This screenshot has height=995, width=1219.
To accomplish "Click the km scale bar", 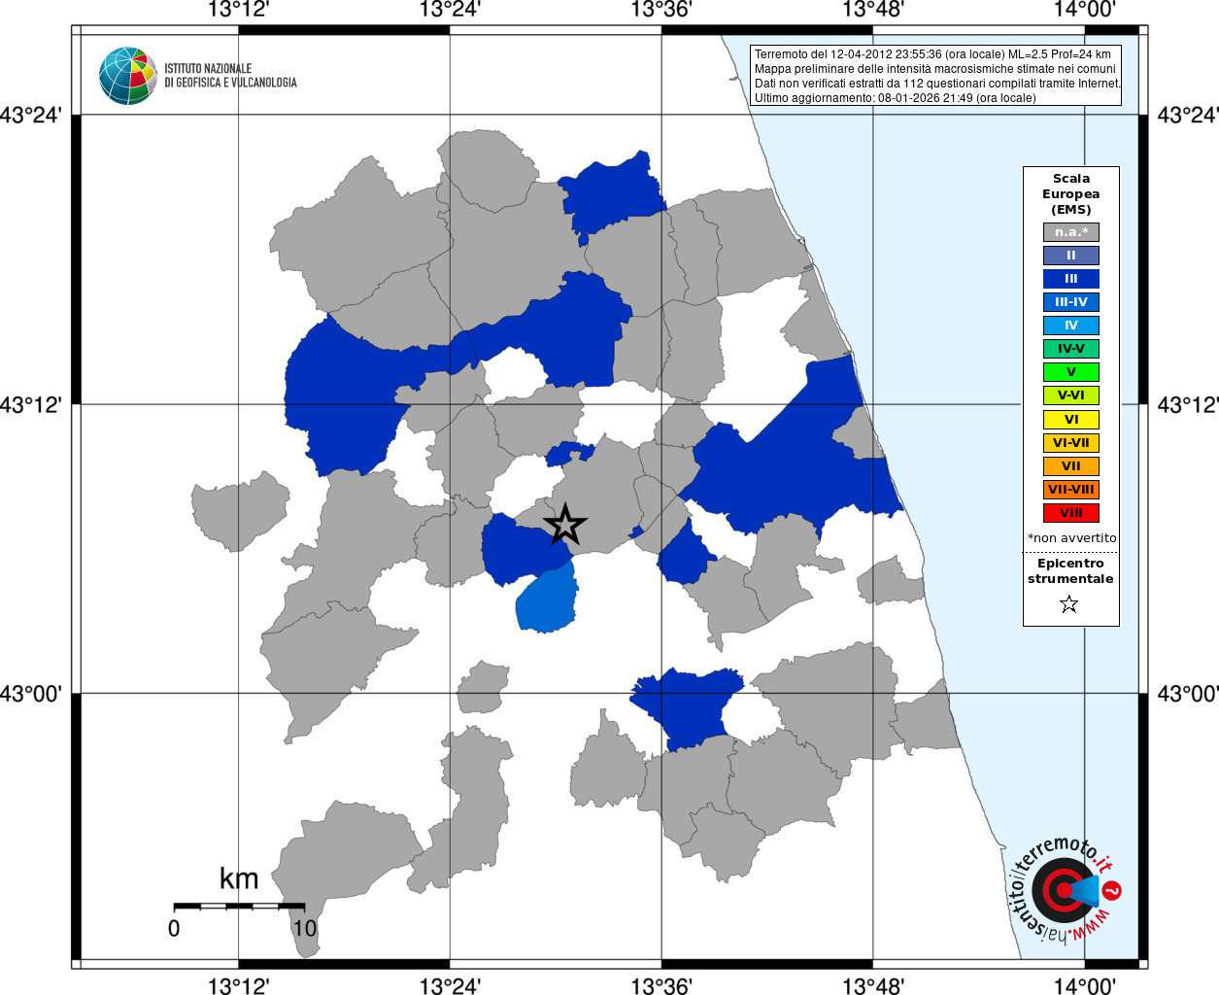I will (239, 907).
